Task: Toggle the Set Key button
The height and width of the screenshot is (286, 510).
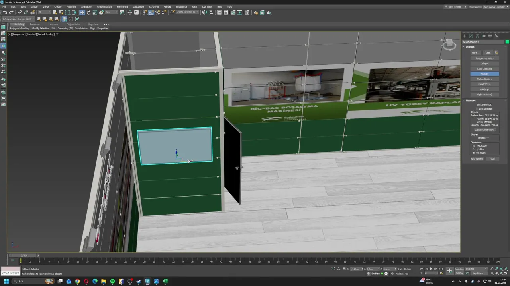Action: 459,273
